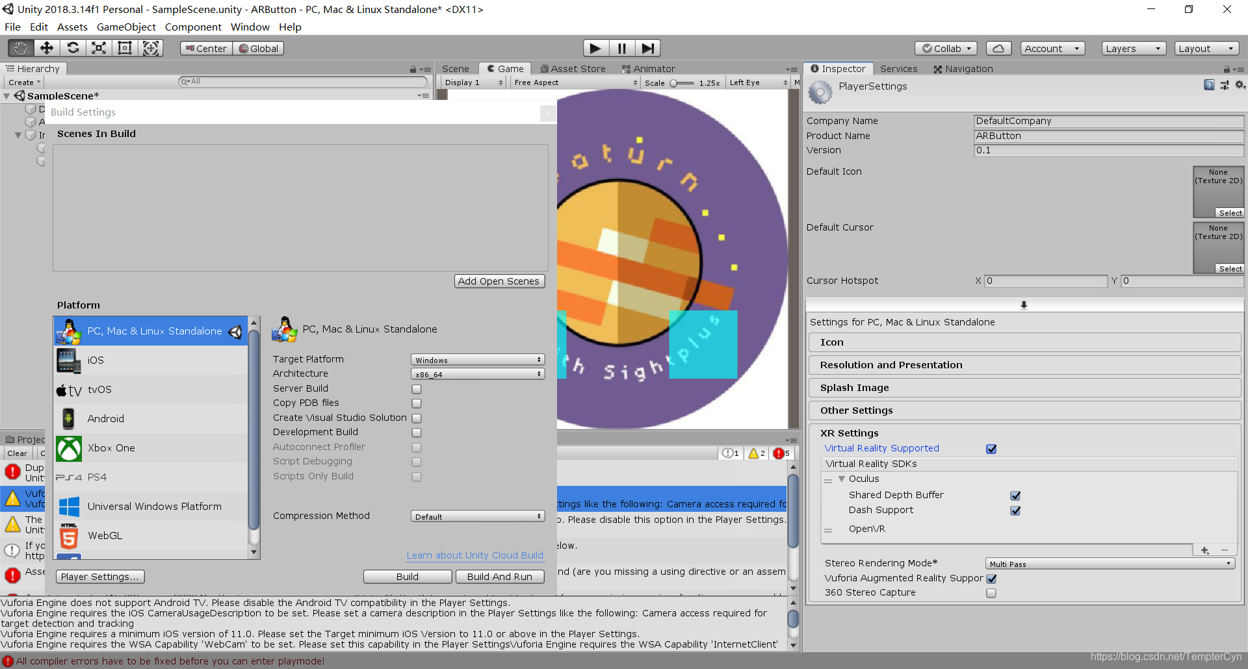Open Learn about Unity Cloud Build link
Image resolution: width=1248 pixels, height=669 pixels.
tap(475, 555)
